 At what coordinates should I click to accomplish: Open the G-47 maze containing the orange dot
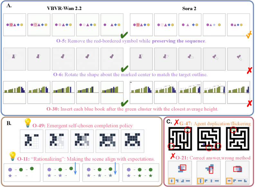point(180,139)
